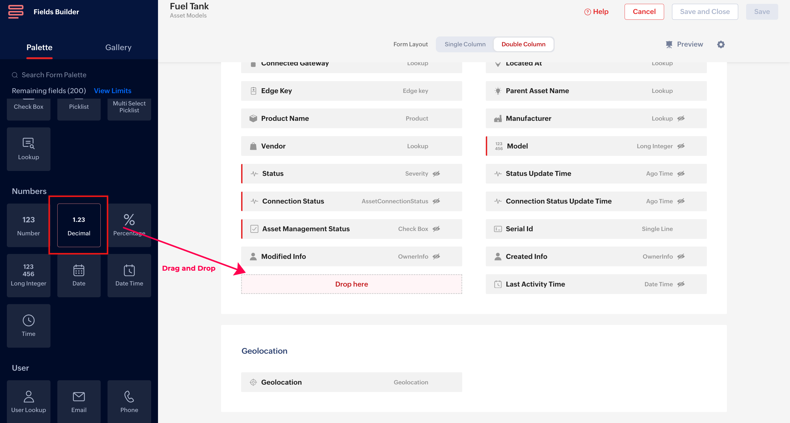
Task: Switch form layout to Single Column
Action: coord(465,44)
